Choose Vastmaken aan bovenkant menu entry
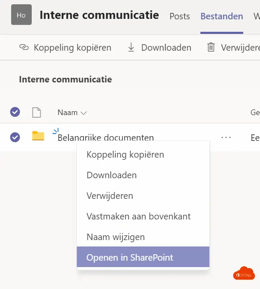The image size is (260, 289). 143,216
